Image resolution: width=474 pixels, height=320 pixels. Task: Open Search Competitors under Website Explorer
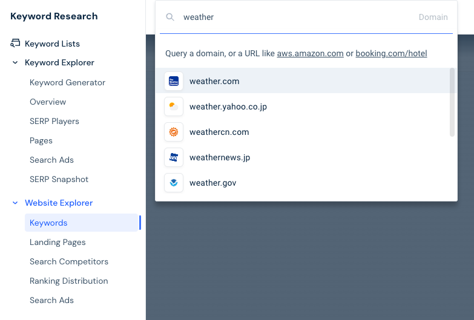click(69, 261)
